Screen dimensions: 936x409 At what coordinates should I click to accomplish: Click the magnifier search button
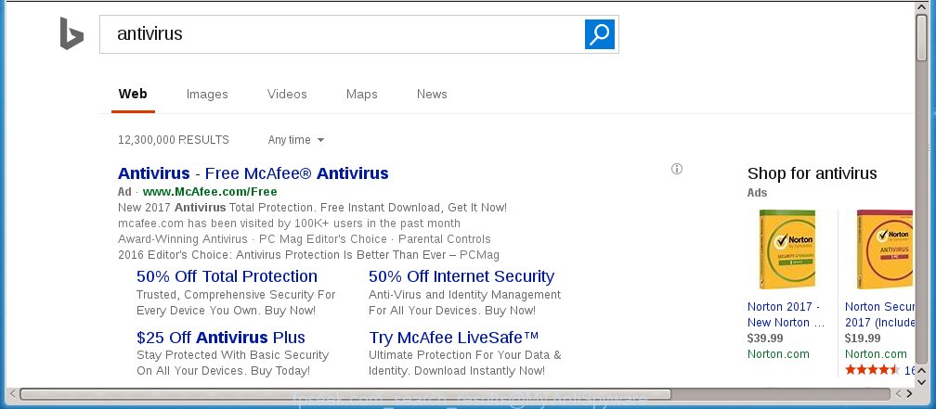click(599, 34)
